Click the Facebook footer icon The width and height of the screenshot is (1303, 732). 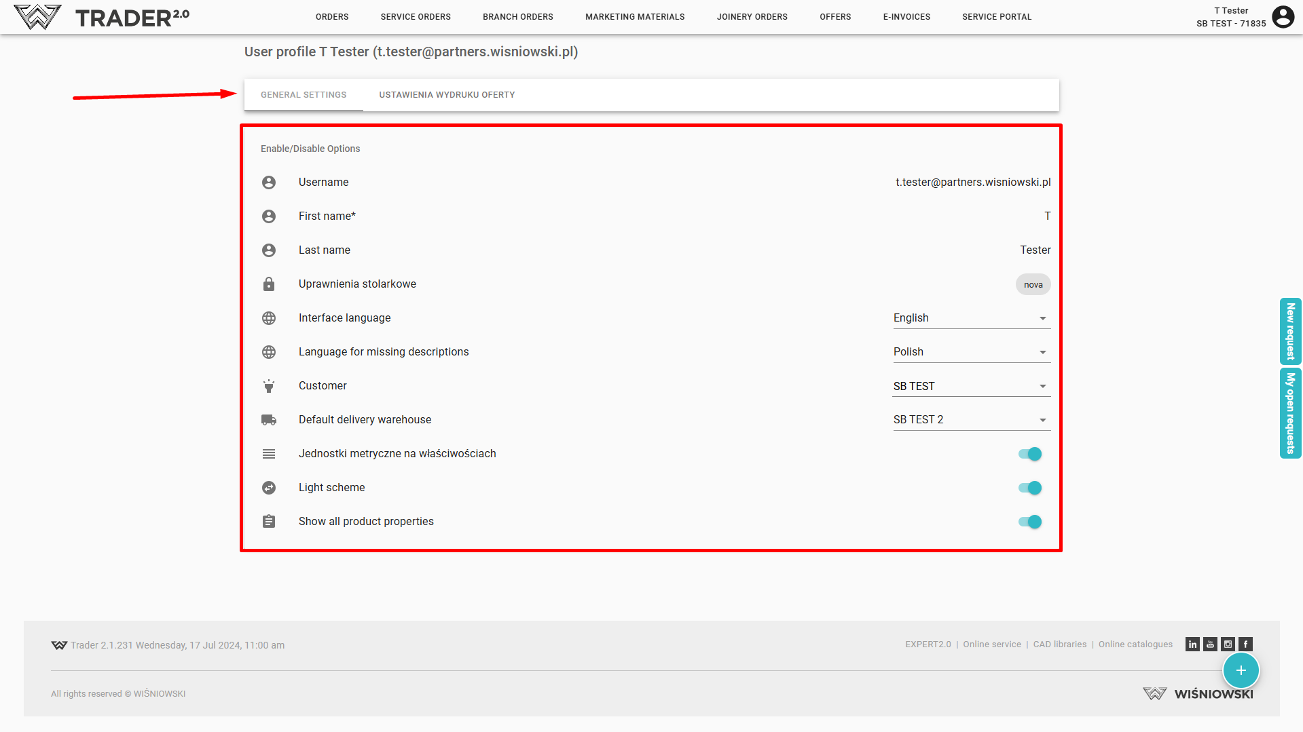click(1245, 644)
